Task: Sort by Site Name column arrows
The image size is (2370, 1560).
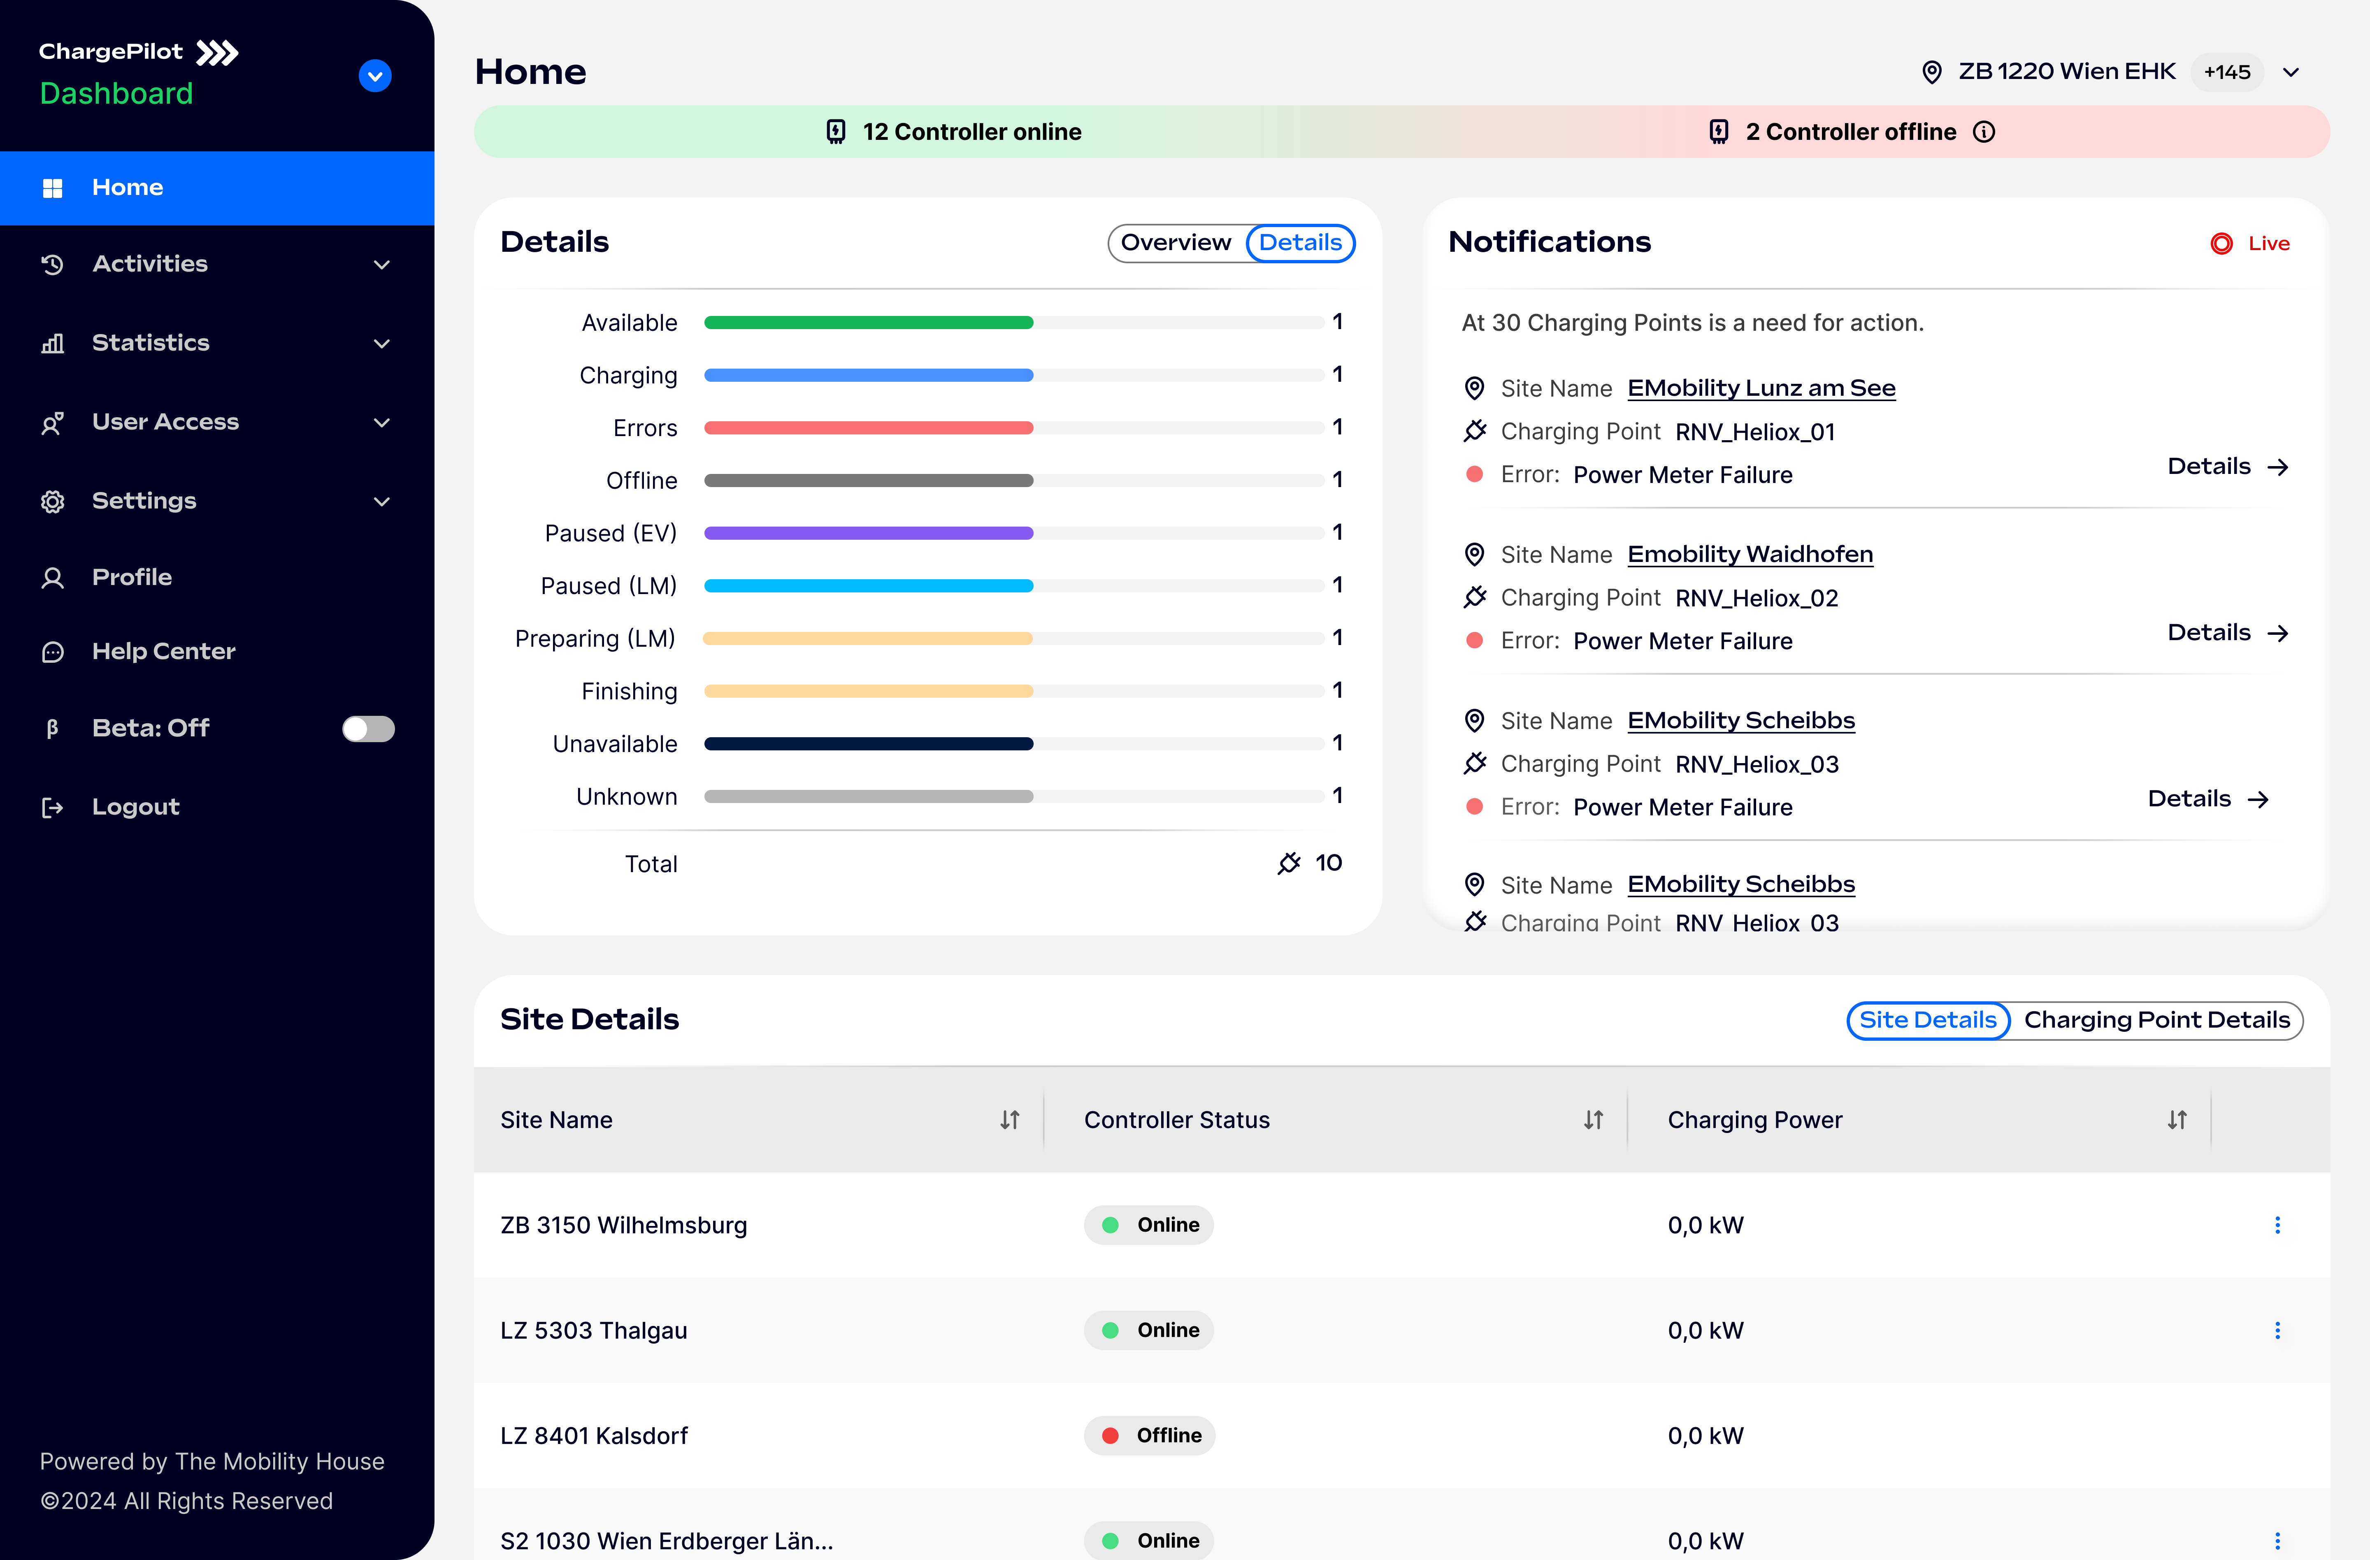Action: [x=1010, y=1120]
